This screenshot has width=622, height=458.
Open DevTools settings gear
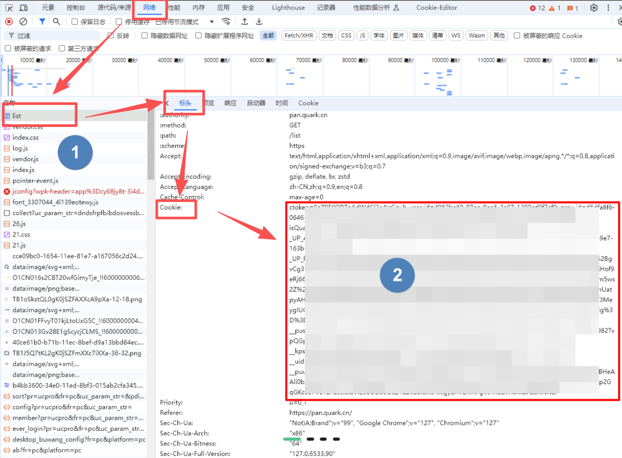594,8
